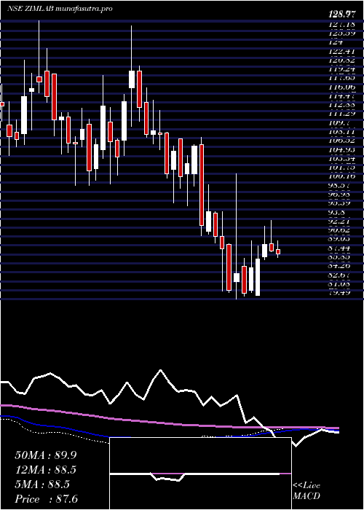Click the <<Live MACD label

pyautogui.click(x=306, y=491)
